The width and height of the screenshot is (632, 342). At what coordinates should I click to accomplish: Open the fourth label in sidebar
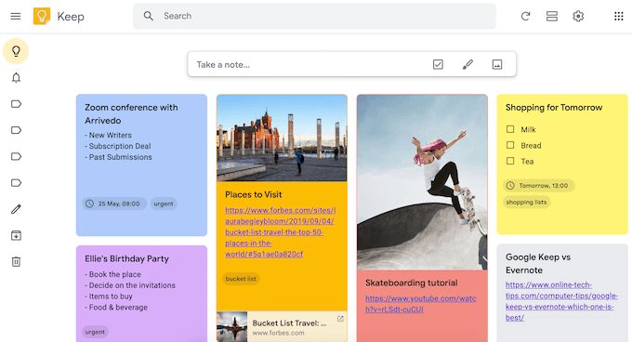tap(16, 183)
